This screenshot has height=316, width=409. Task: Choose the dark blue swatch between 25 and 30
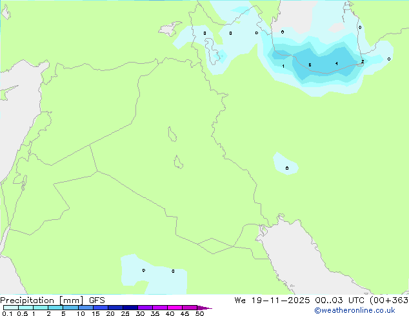click(x=130, y=308)
